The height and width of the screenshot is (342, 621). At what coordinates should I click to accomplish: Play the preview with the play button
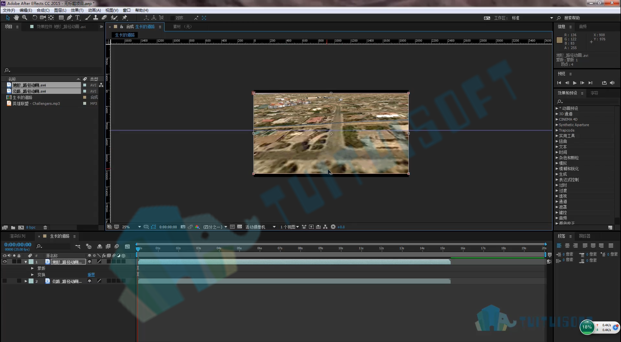click(575, 83)
